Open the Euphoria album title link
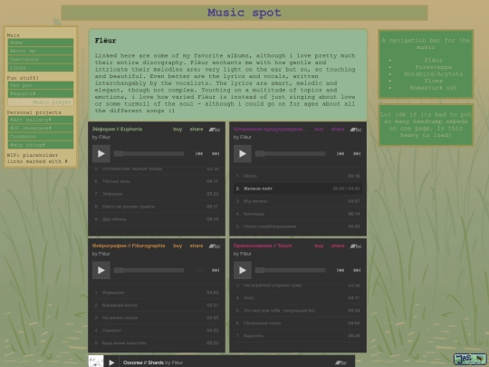The image size is (489, 367). pyautogui.click(x=117, y=130)
